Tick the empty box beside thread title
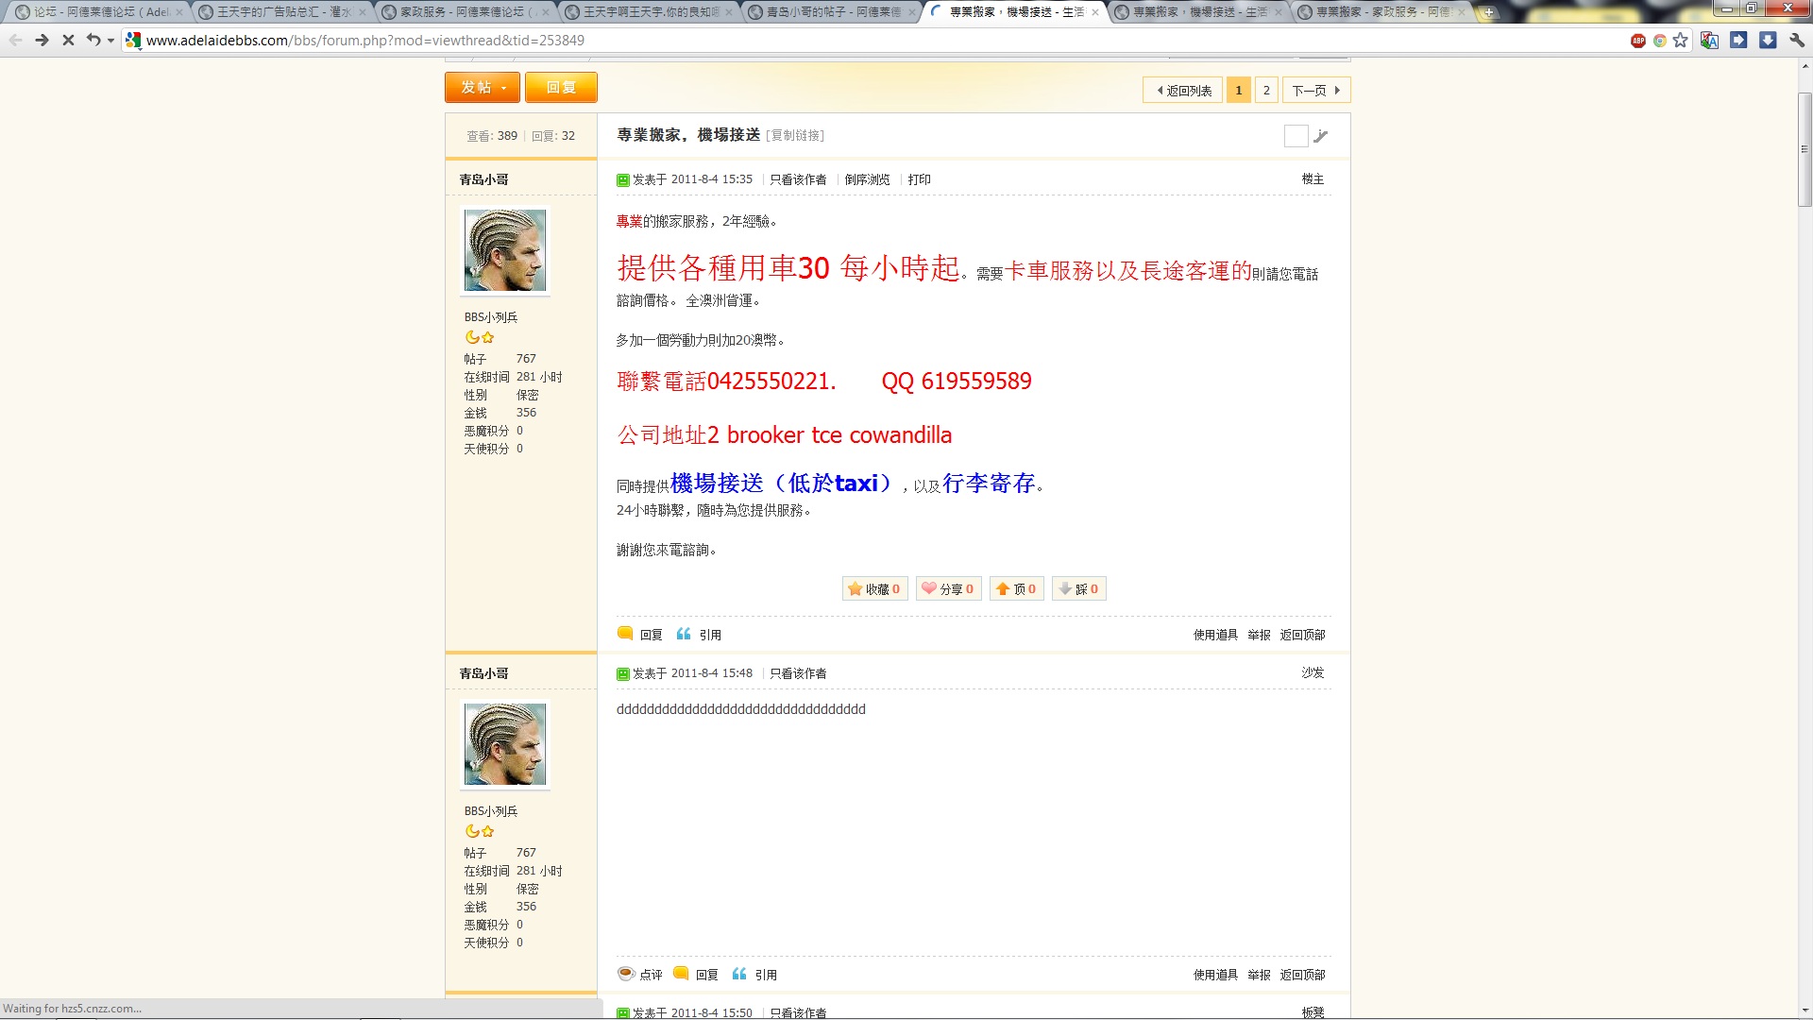Image resolution: width=1813 pixels, height=1020 pixels. point(1296,136)
